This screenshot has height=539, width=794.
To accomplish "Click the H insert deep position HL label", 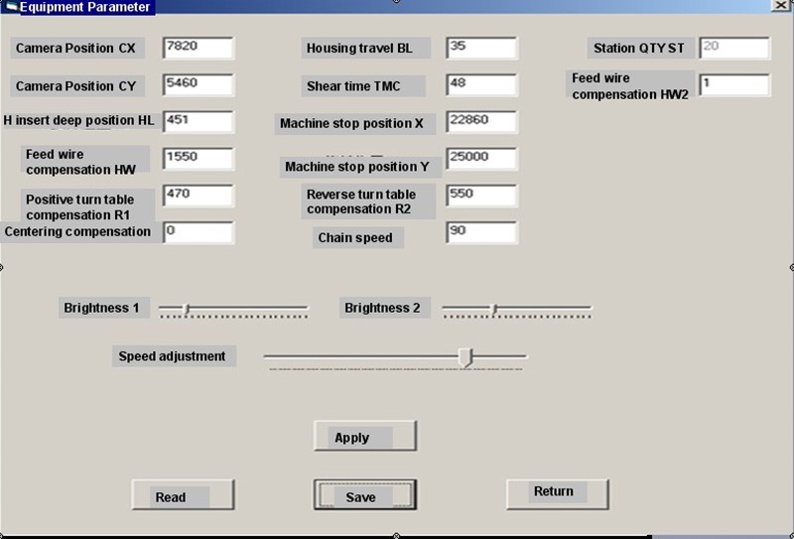I will 81,120.
